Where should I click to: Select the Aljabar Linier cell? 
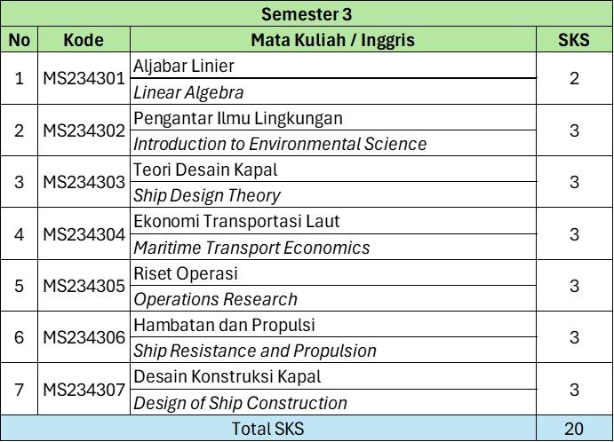184,66
